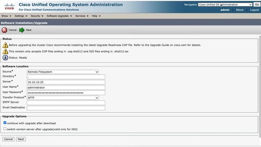Open the Settings menu
261x147 pixels.
pyautogui.click(x=21, y=16)
